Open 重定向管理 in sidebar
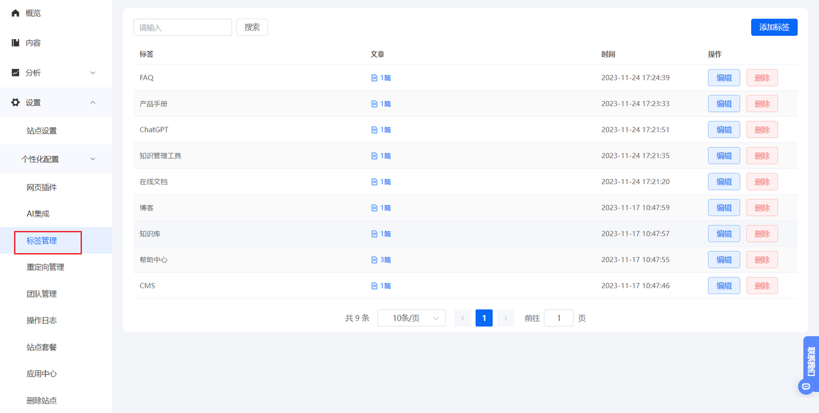Screen dimensions: 819x413 point(45,267)
